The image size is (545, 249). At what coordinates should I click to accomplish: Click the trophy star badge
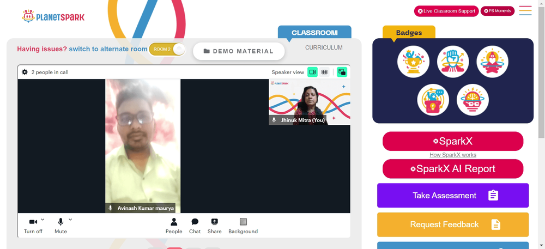(x=413, y=62)
